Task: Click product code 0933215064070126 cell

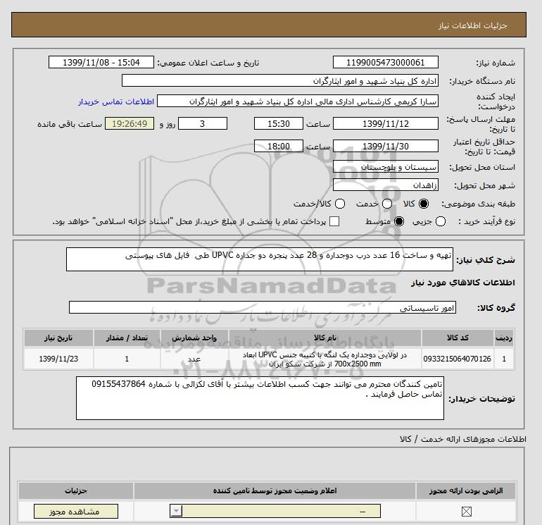Action: [458, 359]
